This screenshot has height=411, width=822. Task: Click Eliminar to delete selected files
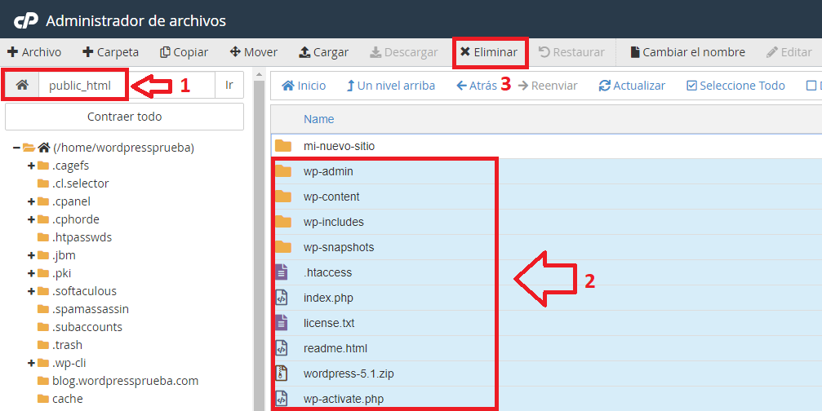click(489, 52)
